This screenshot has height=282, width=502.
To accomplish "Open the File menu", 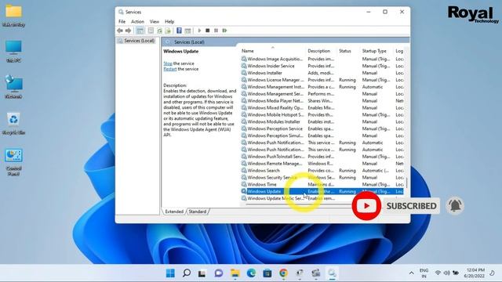I will 122,21.
